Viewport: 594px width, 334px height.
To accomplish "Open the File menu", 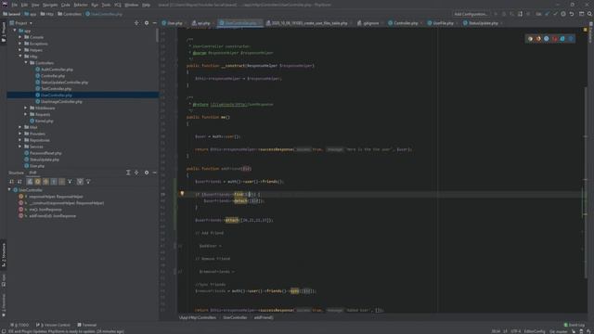I will (15, 5).
